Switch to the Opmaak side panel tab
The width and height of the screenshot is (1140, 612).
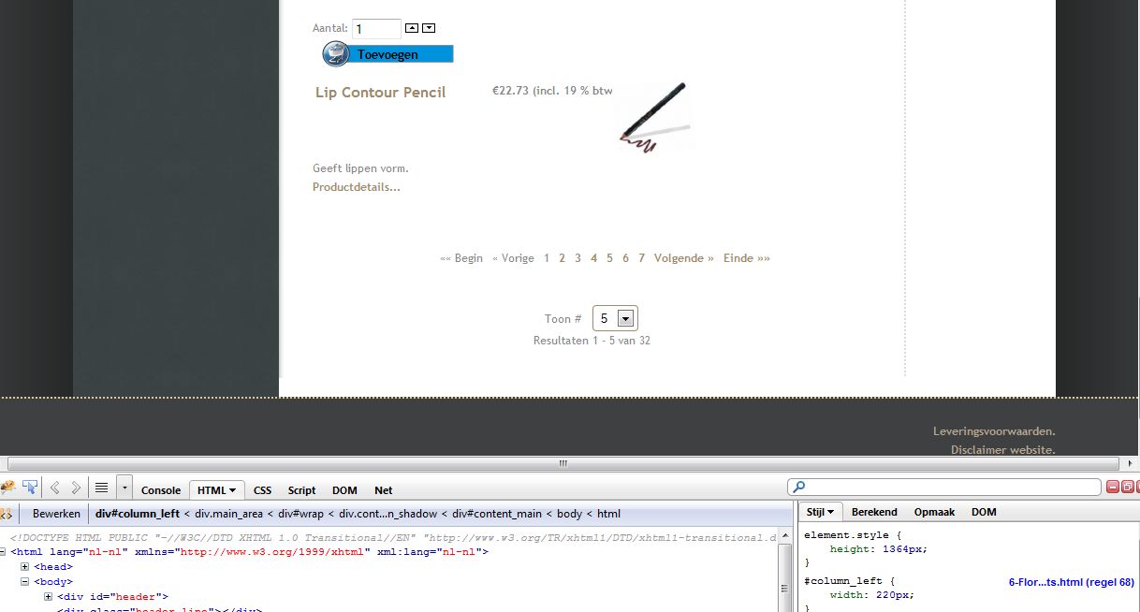[934, 512]
